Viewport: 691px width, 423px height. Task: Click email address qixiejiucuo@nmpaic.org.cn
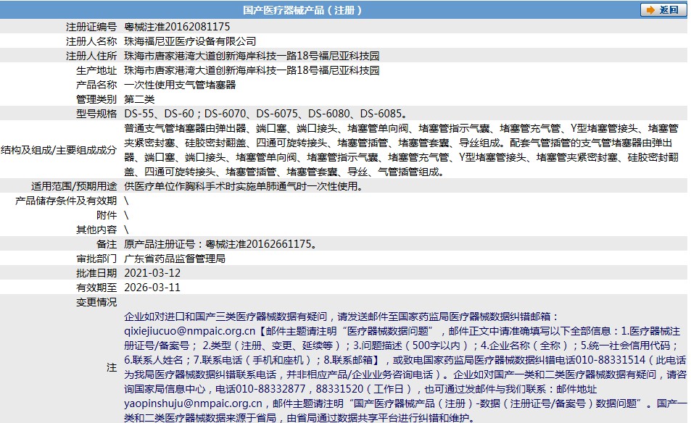pyautogui.click(x=190, y=331)
